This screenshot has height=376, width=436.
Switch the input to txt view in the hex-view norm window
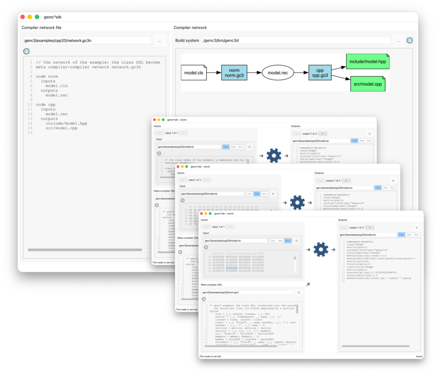[x=250, y=194]
